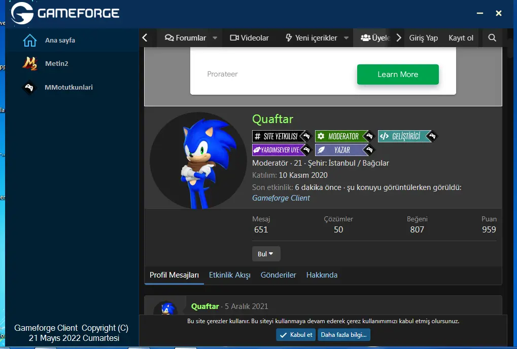Image resolution: width=517 pixels, height=349 pixels.
Task: Click the Prorateer ad text
Action: [x=222, y=74]
